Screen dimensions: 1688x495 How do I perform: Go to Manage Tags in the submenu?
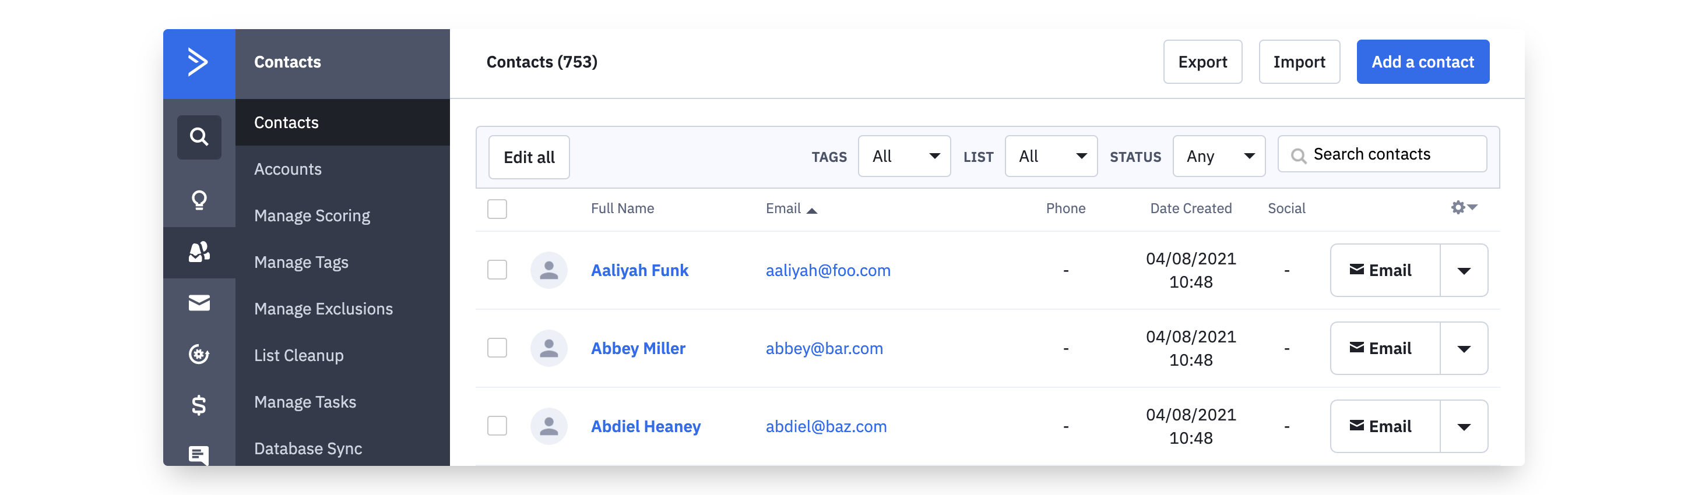(x=301, y=263)
